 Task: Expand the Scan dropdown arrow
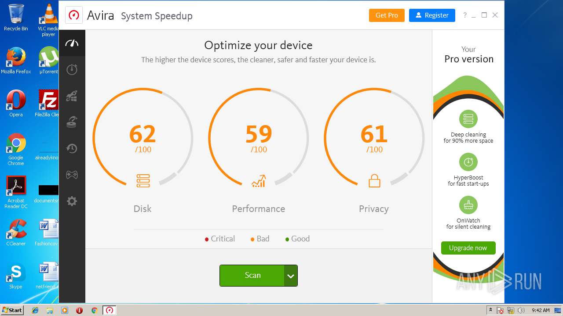point(291,276)
